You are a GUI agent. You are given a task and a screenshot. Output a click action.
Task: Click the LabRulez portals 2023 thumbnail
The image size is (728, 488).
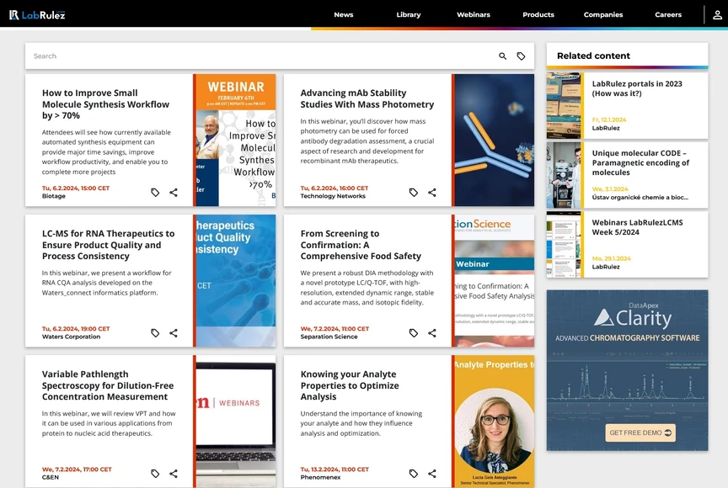point(564,106)
